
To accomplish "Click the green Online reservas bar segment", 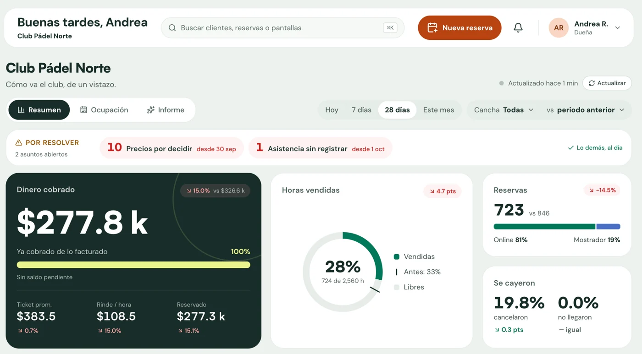I will (x=544, y=227).
